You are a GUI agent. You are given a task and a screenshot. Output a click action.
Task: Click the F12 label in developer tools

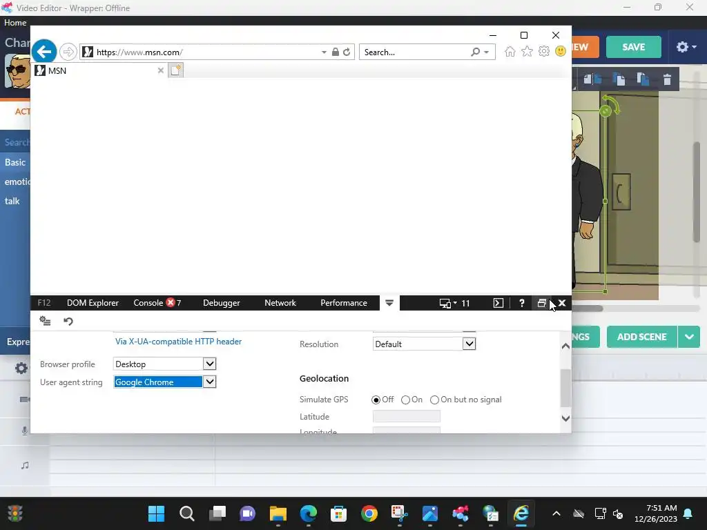[x=44, y=303]
